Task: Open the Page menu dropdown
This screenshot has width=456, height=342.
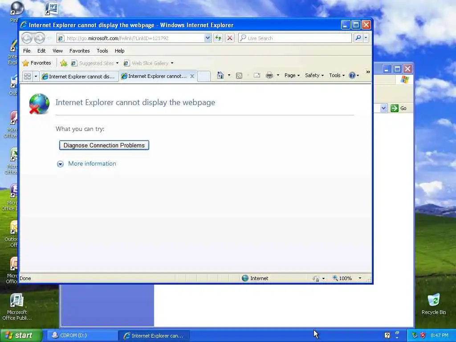Action: coord(292,75)
